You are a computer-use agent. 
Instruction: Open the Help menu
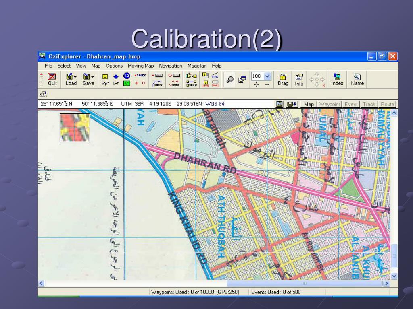(x=217, y=66)
